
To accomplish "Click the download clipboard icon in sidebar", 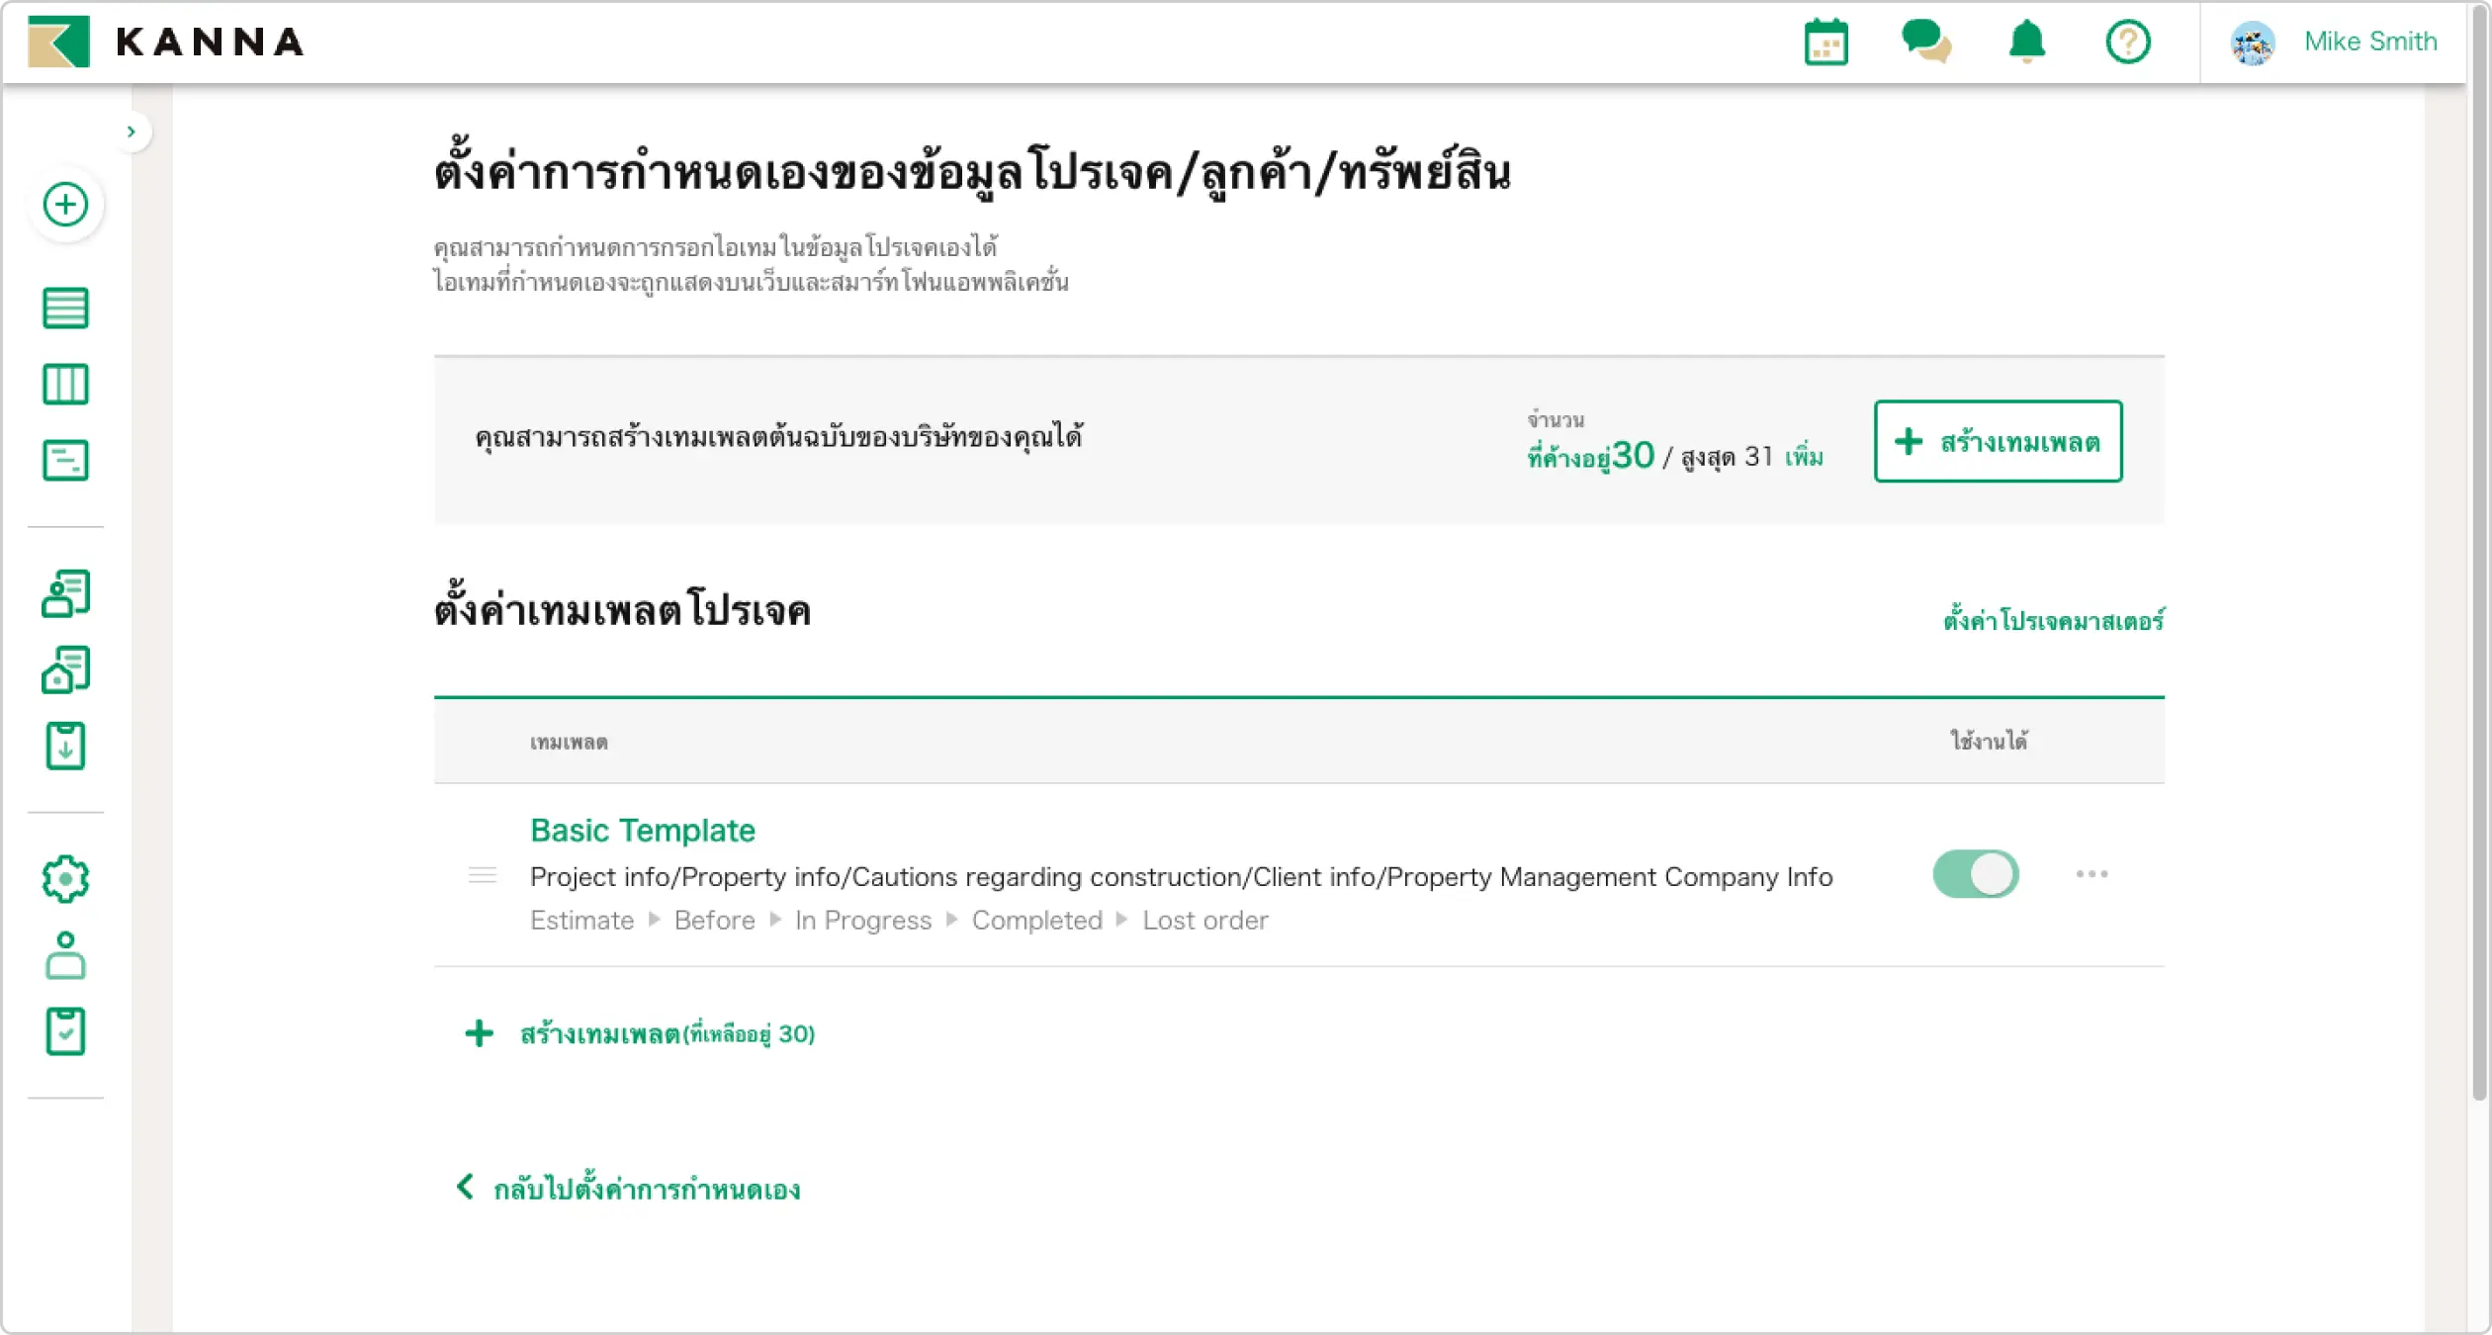I will [x=65, y=747].
